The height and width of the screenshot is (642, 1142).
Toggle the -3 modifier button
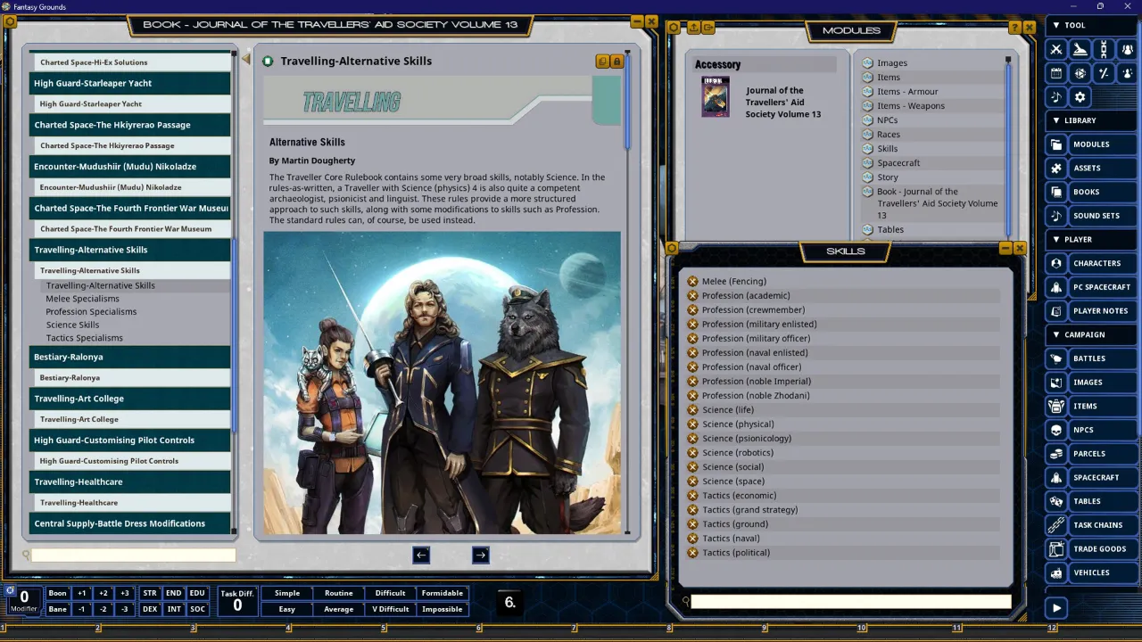coord(125,609)
